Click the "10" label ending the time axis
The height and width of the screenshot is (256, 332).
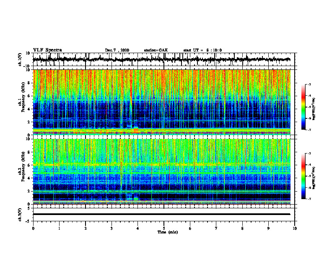295,228
